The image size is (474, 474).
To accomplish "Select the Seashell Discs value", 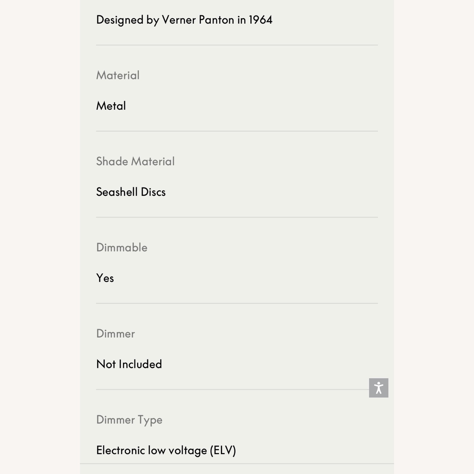I will 131,192.
